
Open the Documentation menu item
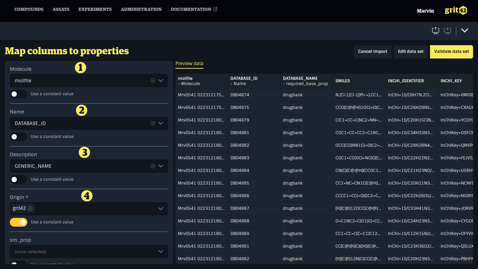[191, 9]
